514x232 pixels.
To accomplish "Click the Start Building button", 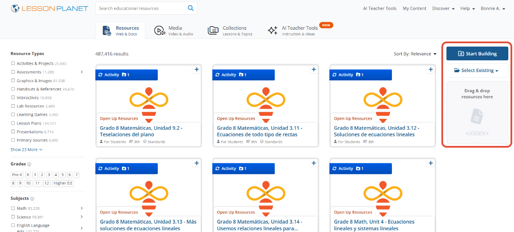I will [x=477, y=54].
